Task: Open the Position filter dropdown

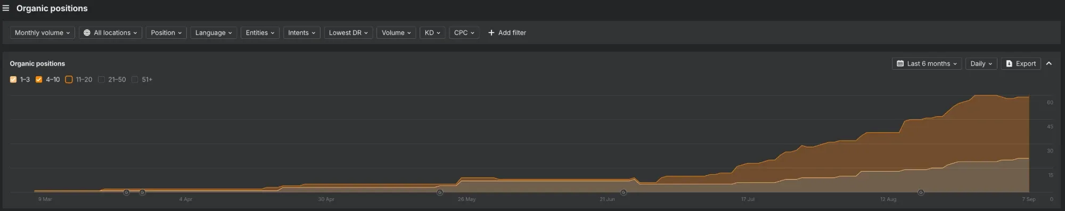Action: click(166, 33)
